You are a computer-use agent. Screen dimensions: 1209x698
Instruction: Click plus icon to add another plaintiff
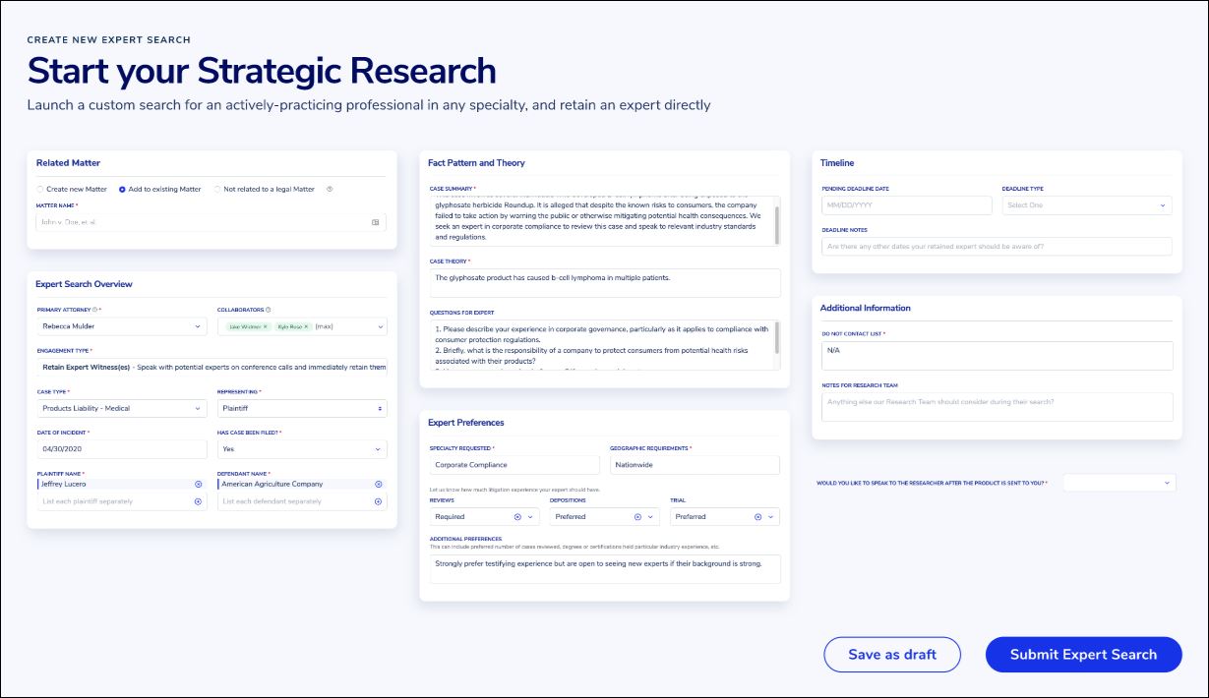pyautogui.click(x=198, y=501)
